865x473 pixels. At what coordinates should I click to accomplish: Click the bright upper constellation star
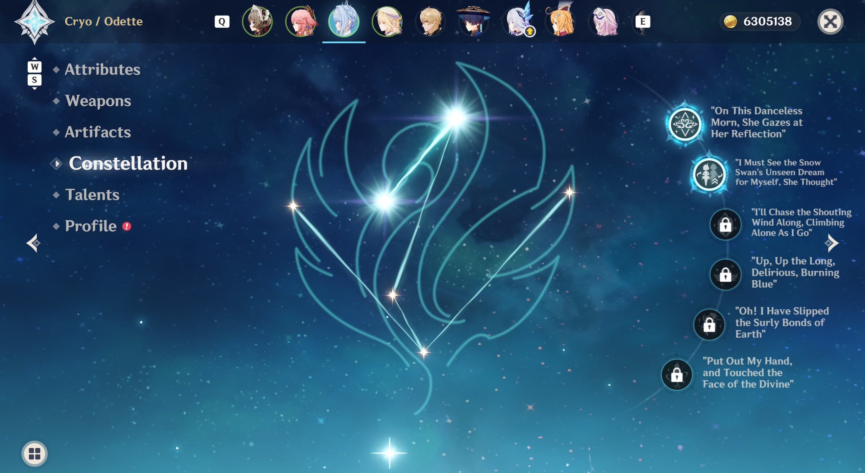456,117
